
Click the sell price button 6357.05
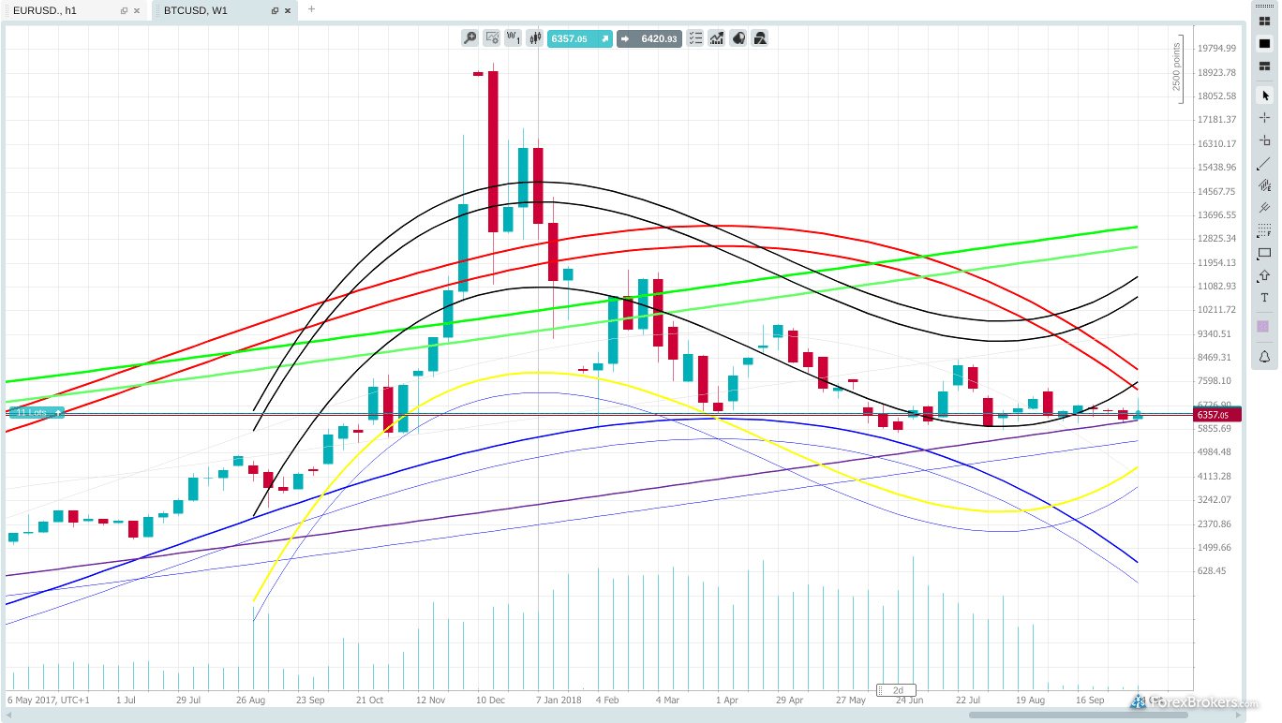(x=580, y=38)
